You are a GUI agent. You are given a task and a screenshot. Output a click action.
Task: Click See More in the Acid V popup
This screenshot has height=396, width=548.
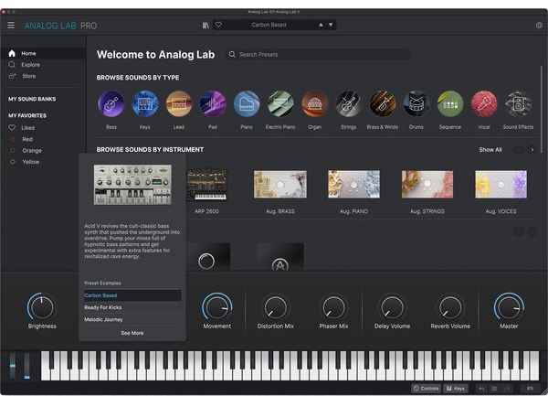132,333
